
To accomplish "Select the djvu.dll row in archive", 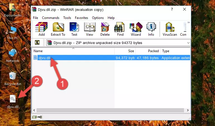I will coord(111,58).
